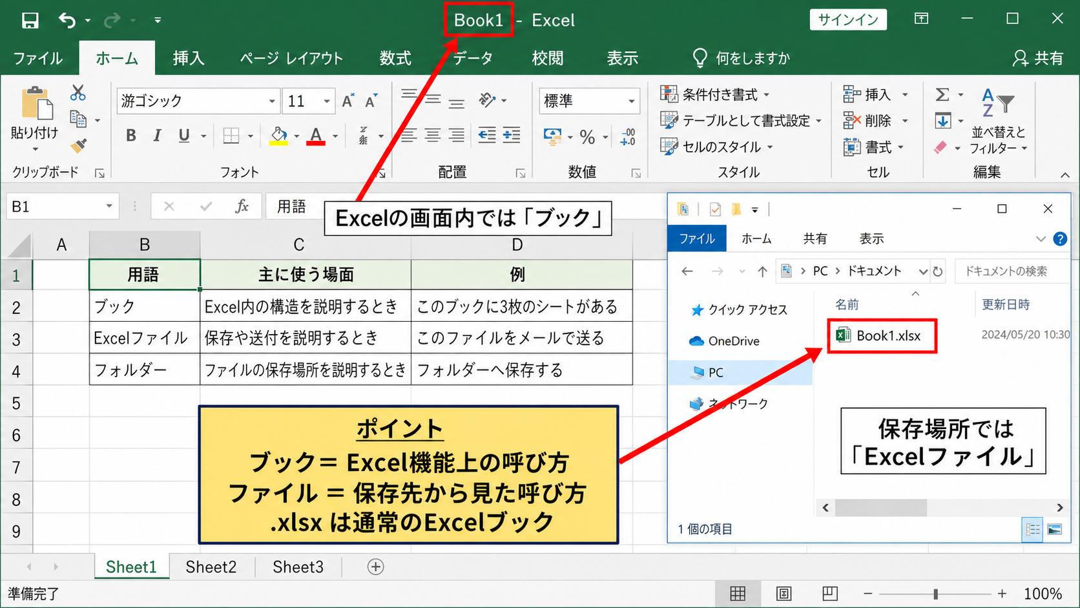Increase font size with large A
The image size is (1080, 608).
[x=348, y=101]
